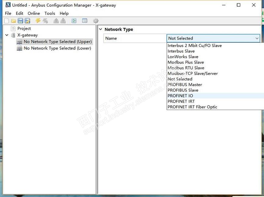The width and height of the screenshot is (264, 197).
Task: Open the File menu
Action: (8, 13)
